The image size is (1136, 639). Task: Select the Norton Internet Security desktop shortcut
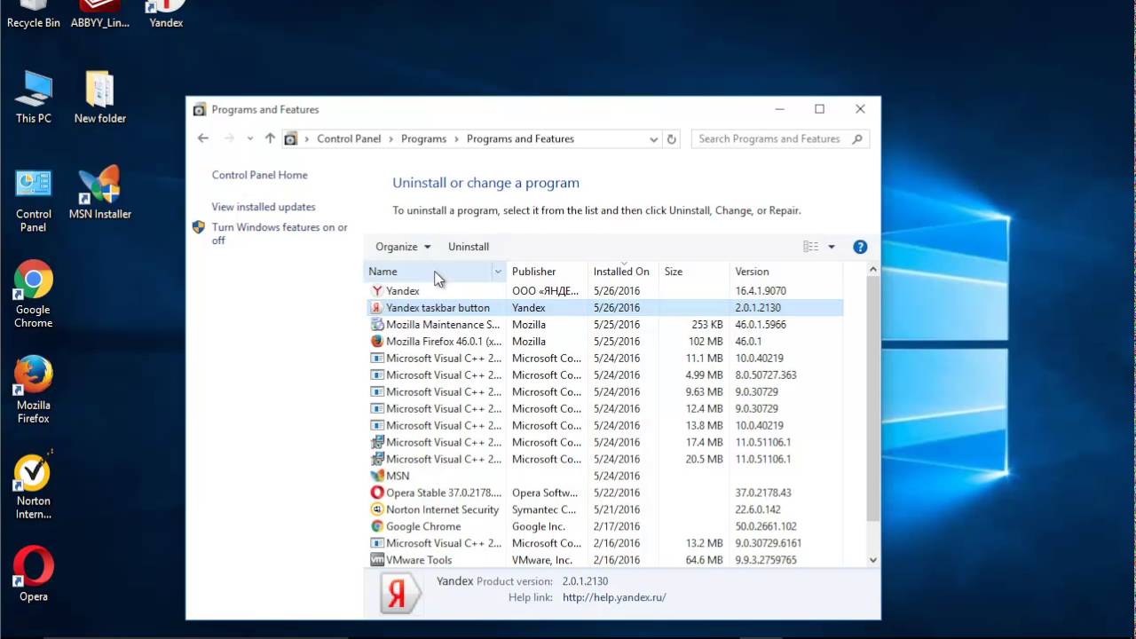point(33,486)
